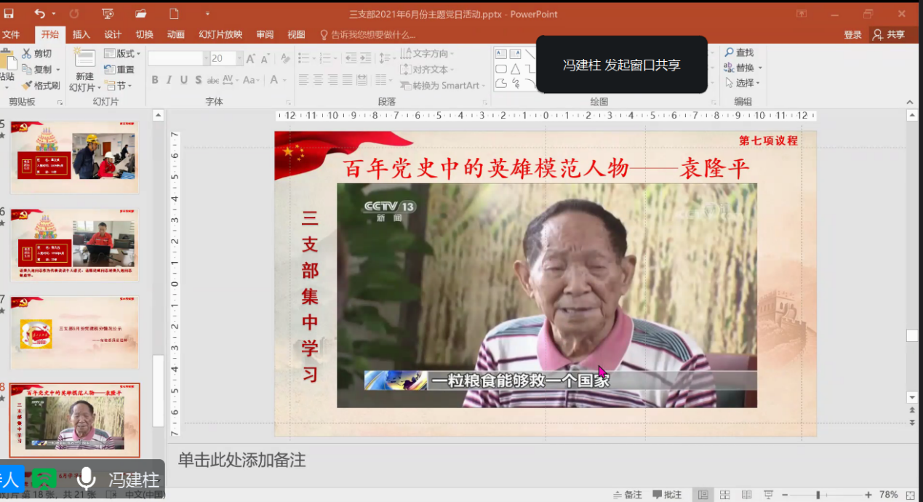
Task: Toggle Italic formatting button
Action: [x=169, y=80]
